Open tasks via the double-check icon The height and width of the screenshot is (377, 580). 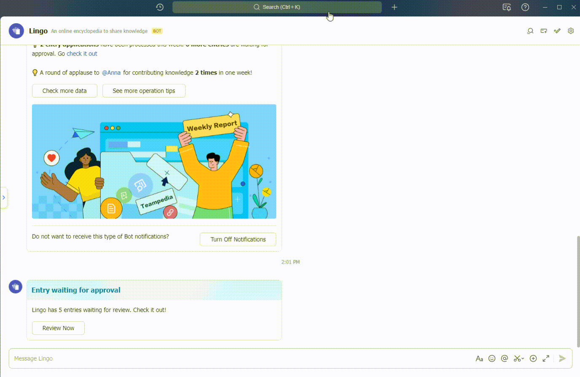[557, 31]
